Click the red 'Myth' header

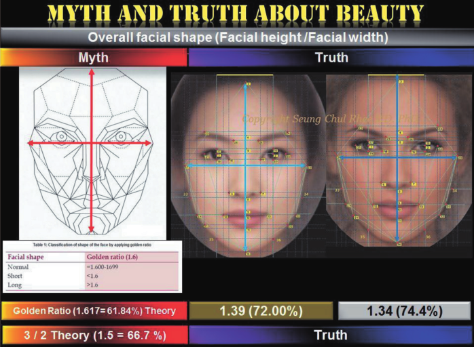[94, 58]
